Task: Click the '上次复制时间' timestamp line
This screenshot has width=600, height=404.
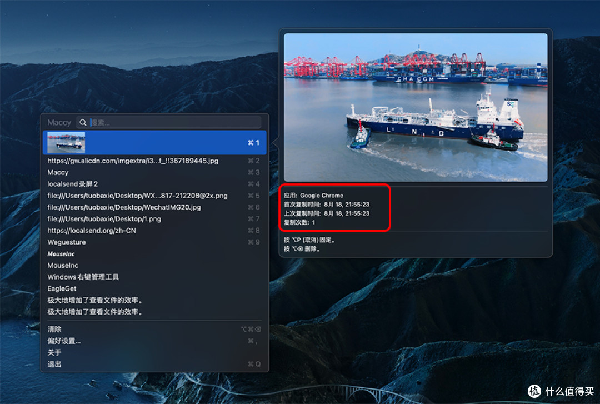Action: coord(327,213)
